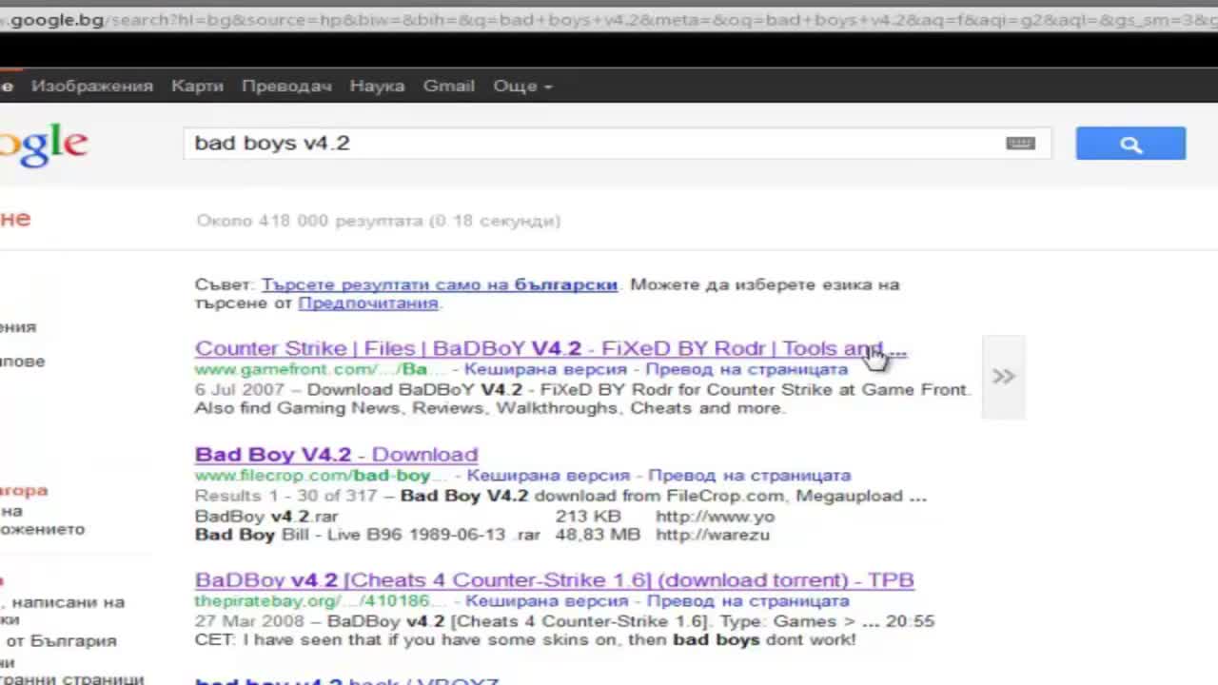The width and height of the screenshot is (1218, 685).
Task: Click the Bad Boy Bill - Live B96 row text
Action: pos(367,535)
